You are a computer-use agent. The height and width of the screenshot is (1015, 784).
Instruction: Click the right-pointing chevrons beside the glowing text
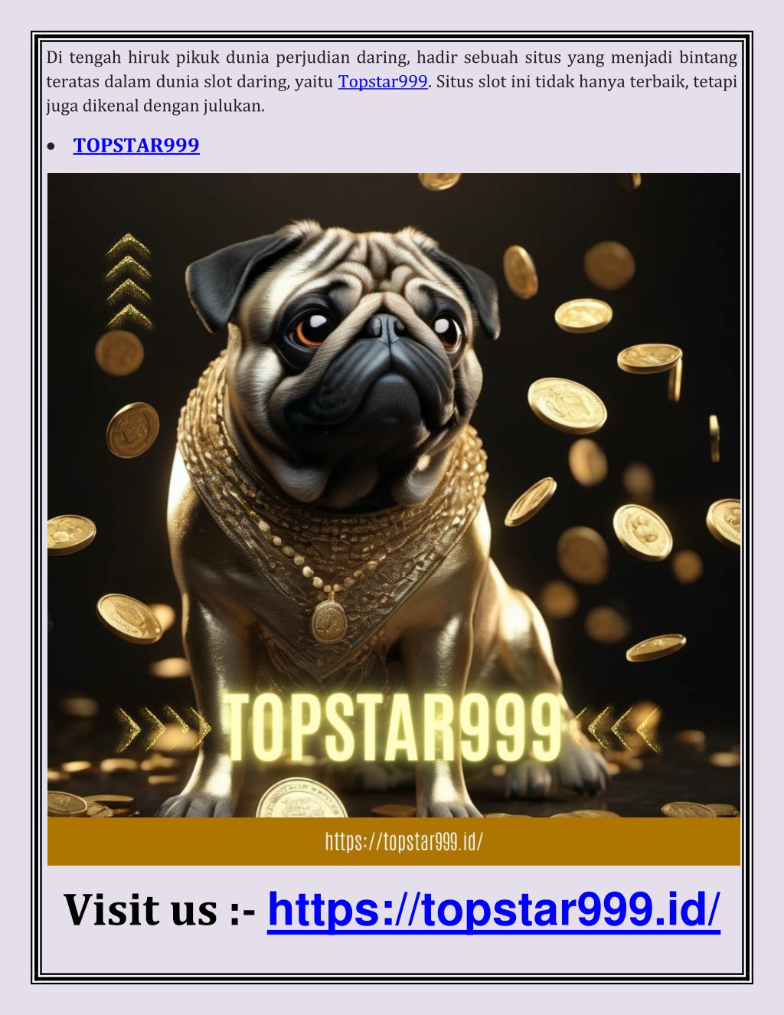(x=162, y=728)
